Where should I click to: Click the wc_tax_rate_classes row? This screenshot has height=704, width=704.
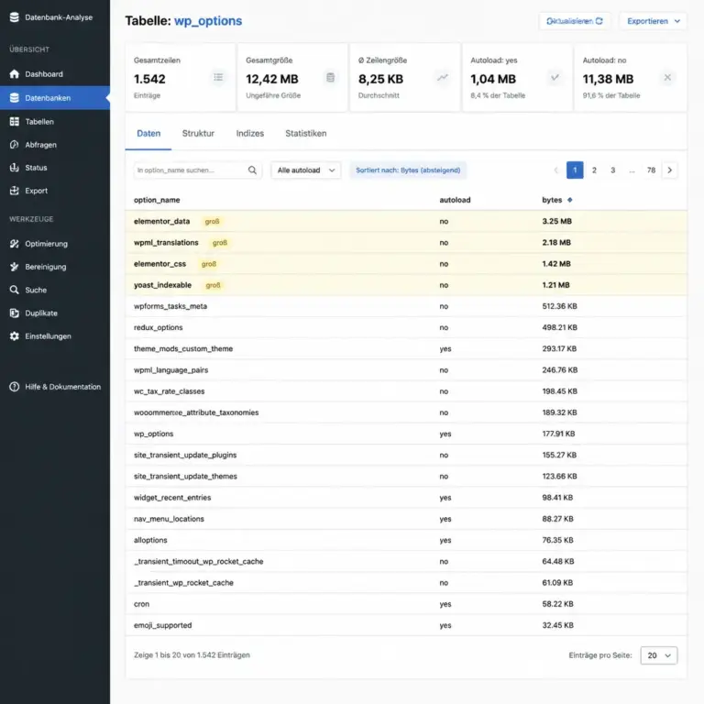(x=406, y=391)
